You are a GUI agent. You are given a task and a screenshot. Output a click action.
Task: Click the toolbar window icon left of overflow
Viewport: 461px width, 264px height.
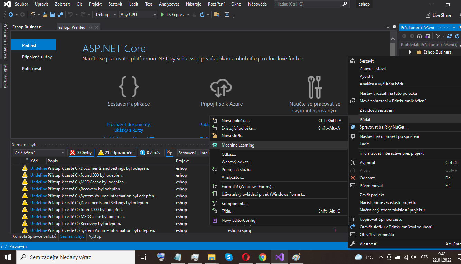click(x=227, y=15)
